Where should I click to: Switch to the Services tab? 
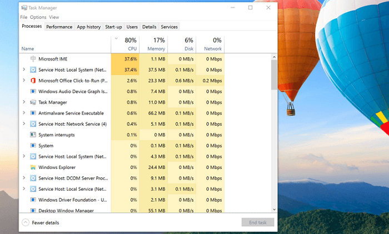click(169, 27)
